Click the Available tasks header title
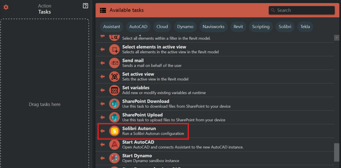The width and height of the screenshot is (341, 168). [x=127, y=10]
